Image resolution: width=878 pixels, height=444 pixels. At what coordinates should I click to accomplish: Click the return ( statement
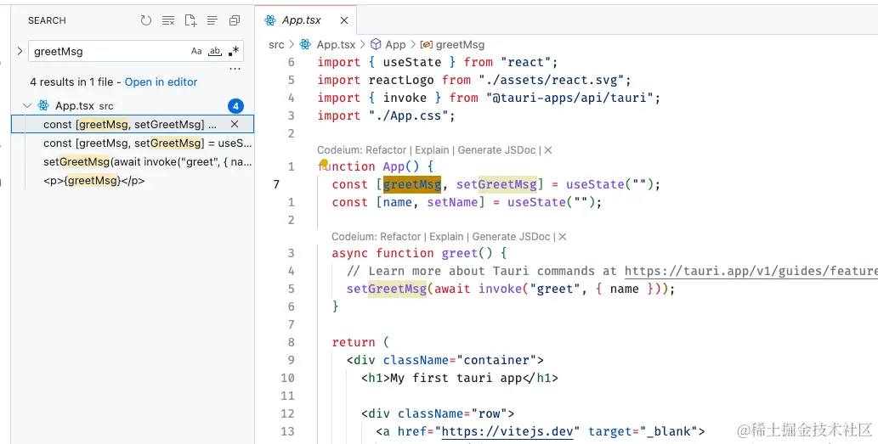(x=360, y=342)
